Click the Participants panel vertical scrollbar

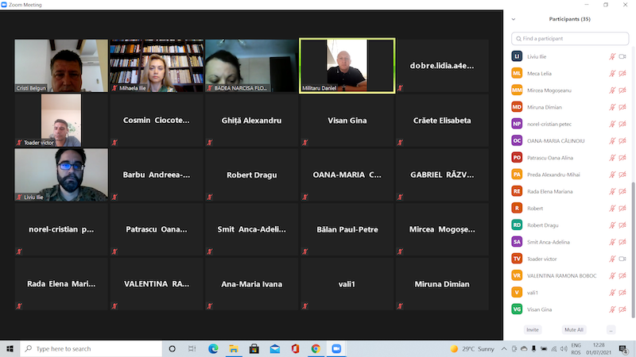[x=633, y=238]
